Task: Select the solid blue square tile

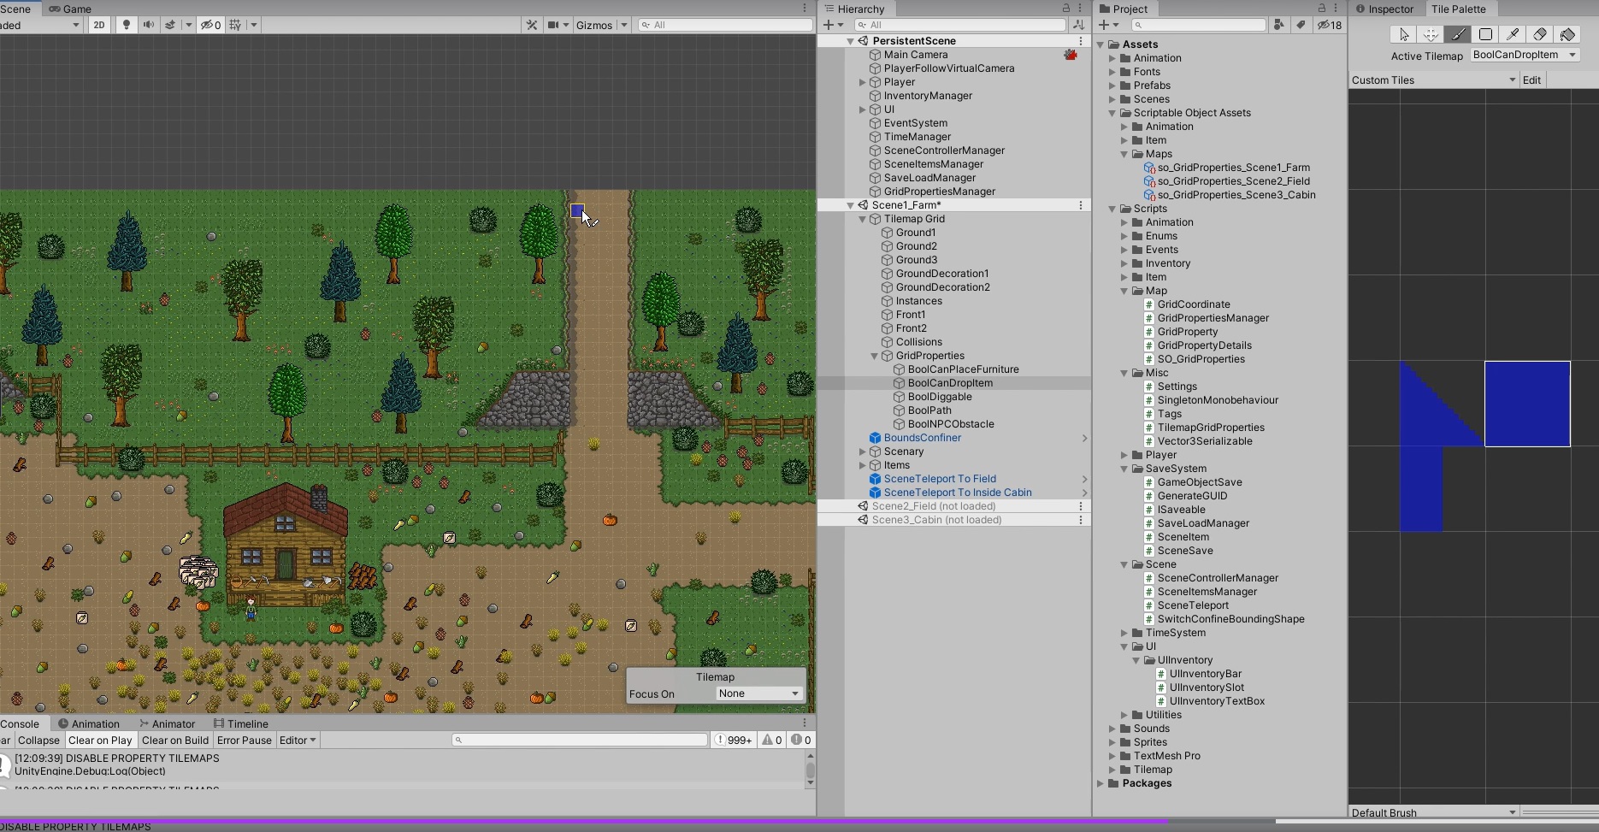Action: 1527,404
